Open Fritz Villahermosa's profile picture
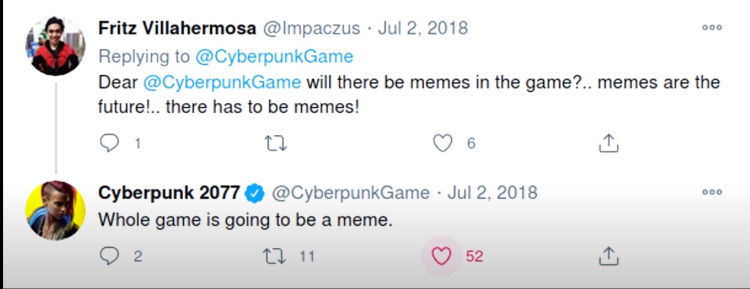 55,47
